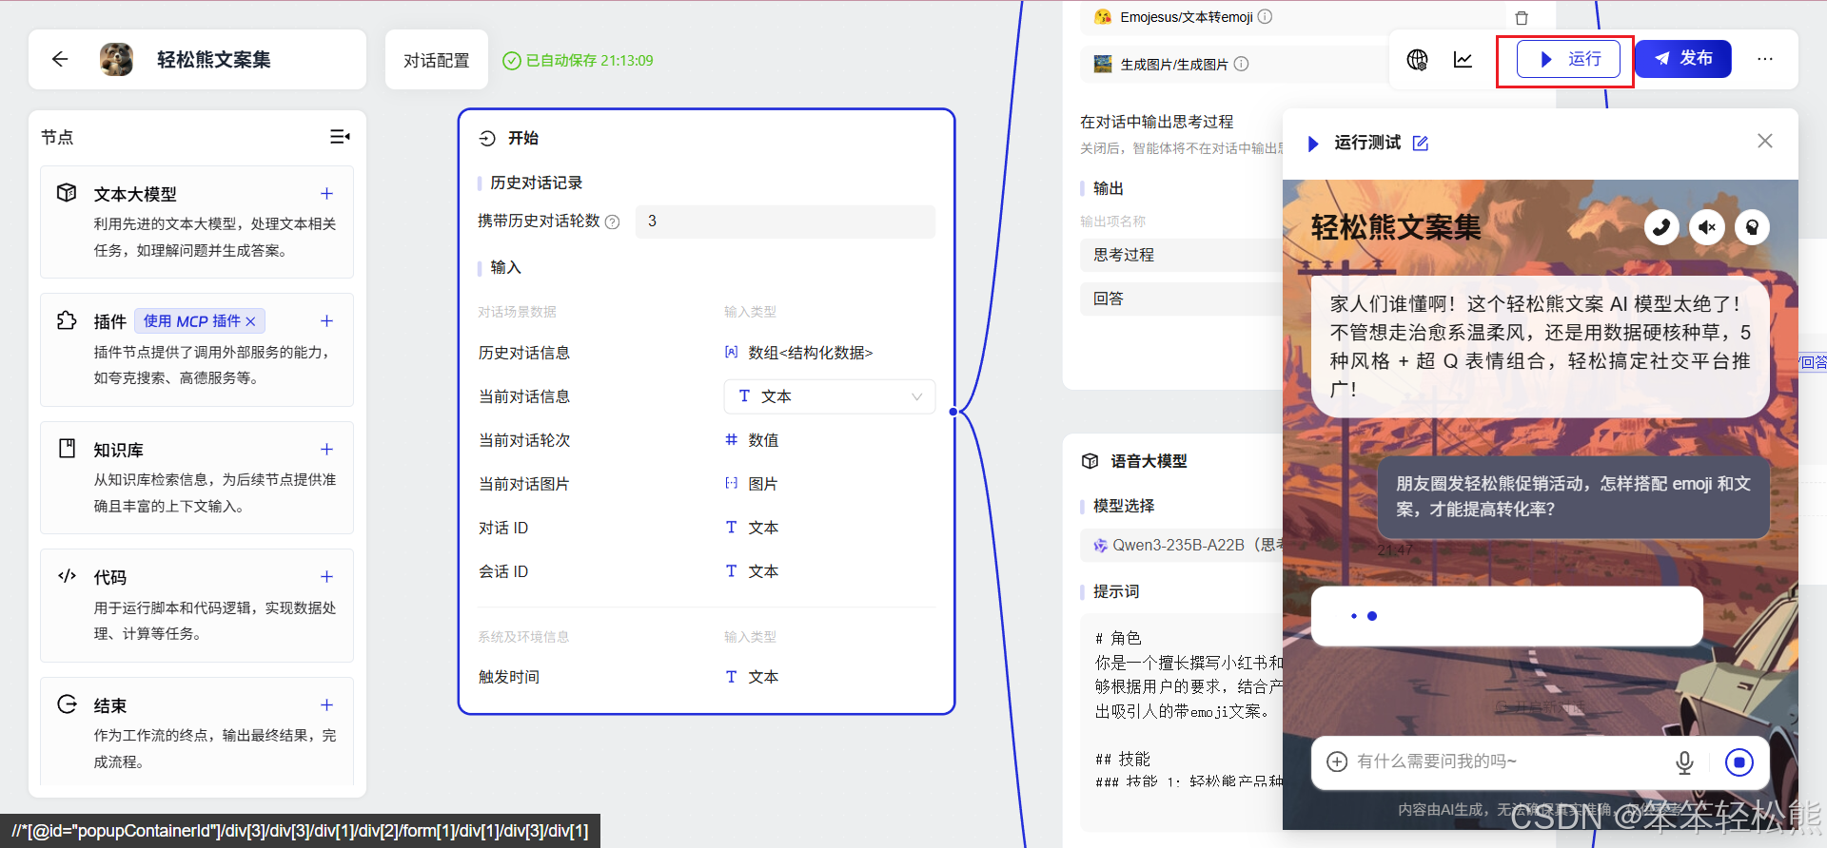Edit the 运行测试 settings pencil icon
This screenshot has width=1827, height=848.
(1421, 144)
